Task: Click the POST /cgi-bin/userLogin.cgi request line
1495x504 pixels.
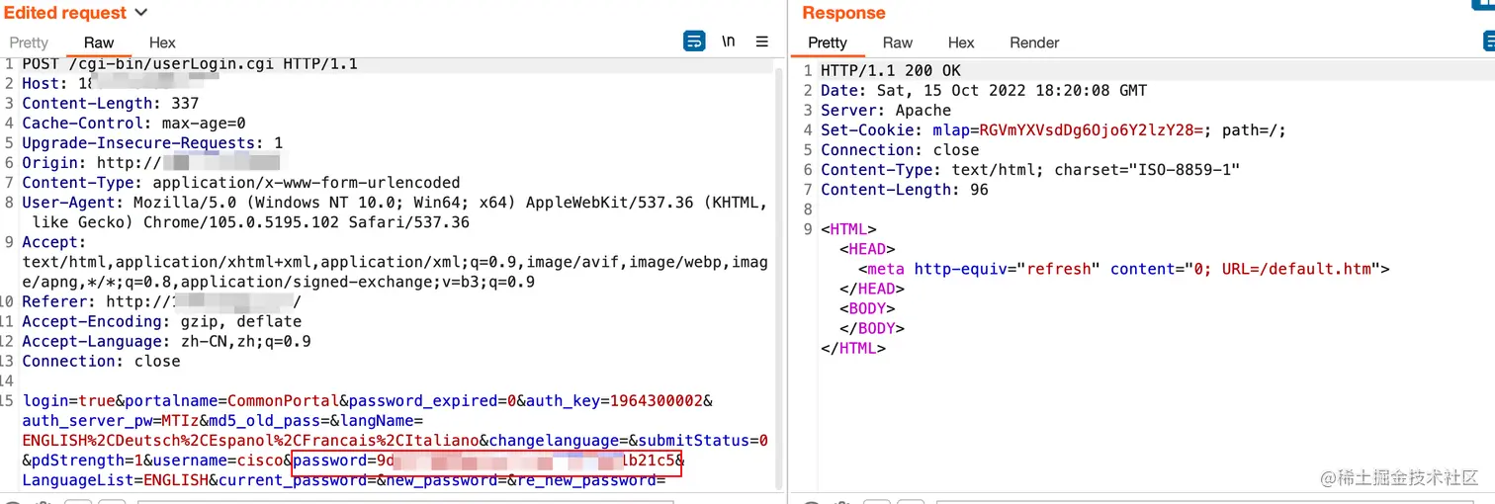Action: pos(190,64)
